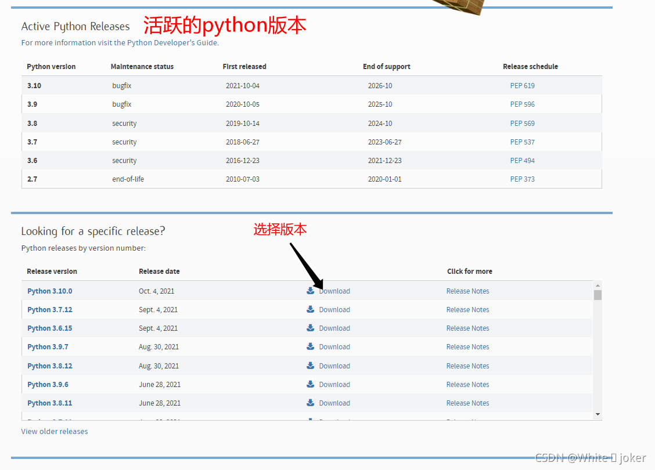Click the Click for more column header

(470, 272)
